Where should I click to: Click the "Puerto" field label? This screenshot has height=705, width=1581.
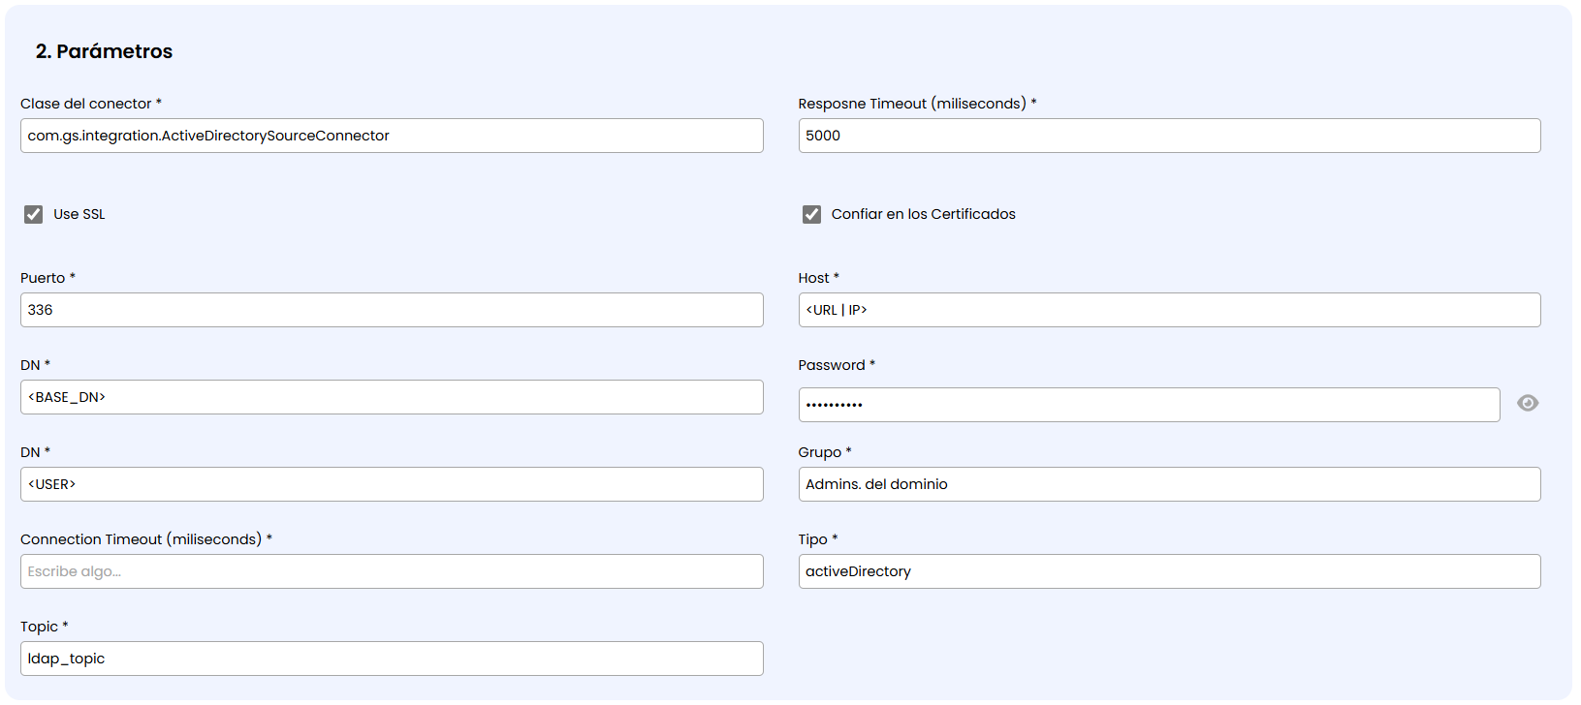coord(43,278)
